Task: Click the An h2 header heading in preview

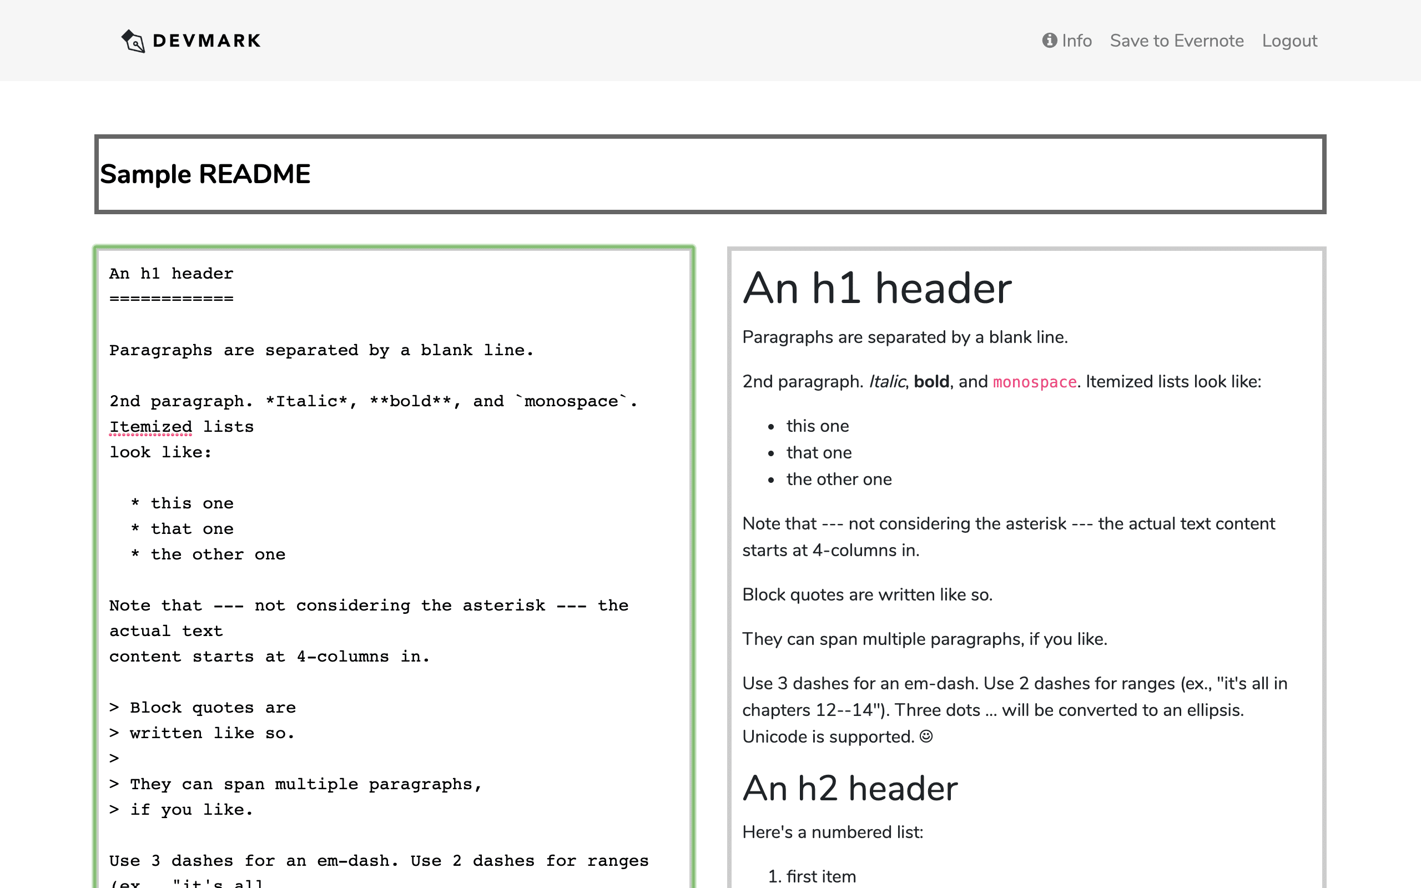Action: [x=850, y=788]
